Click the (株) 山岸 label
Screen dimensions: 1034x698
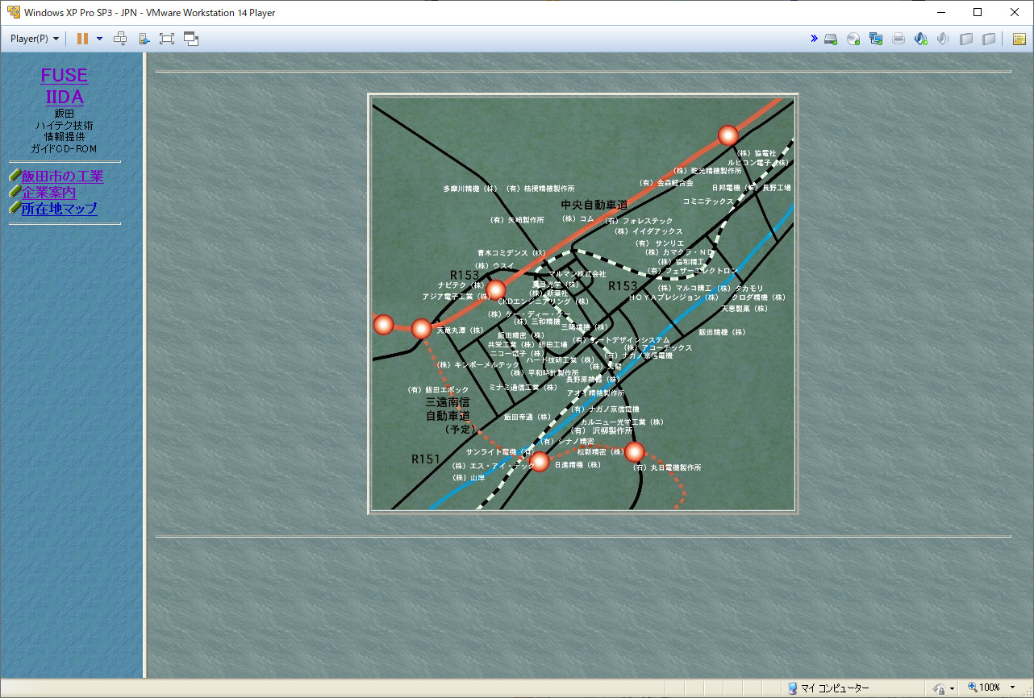coord(469,478)
